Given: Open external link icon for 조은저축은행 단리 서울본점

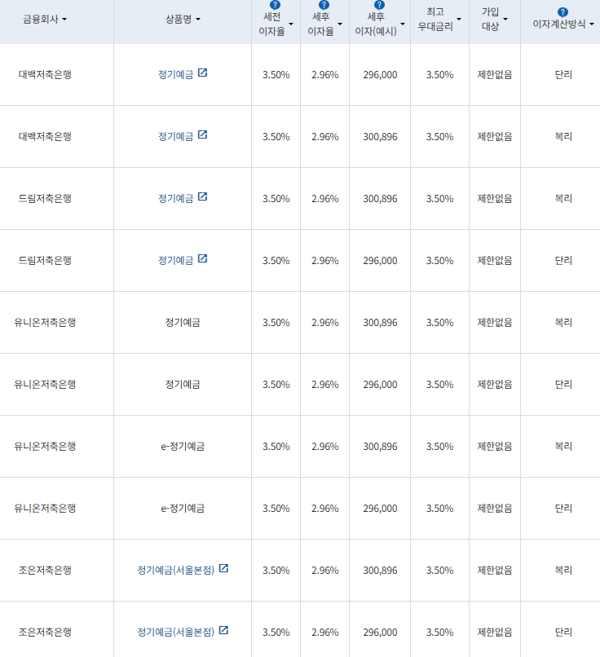Looking at the screenshot, I should tap(223, 630).
